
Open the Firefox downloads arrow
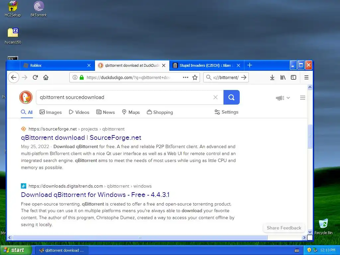pos(272,77)
